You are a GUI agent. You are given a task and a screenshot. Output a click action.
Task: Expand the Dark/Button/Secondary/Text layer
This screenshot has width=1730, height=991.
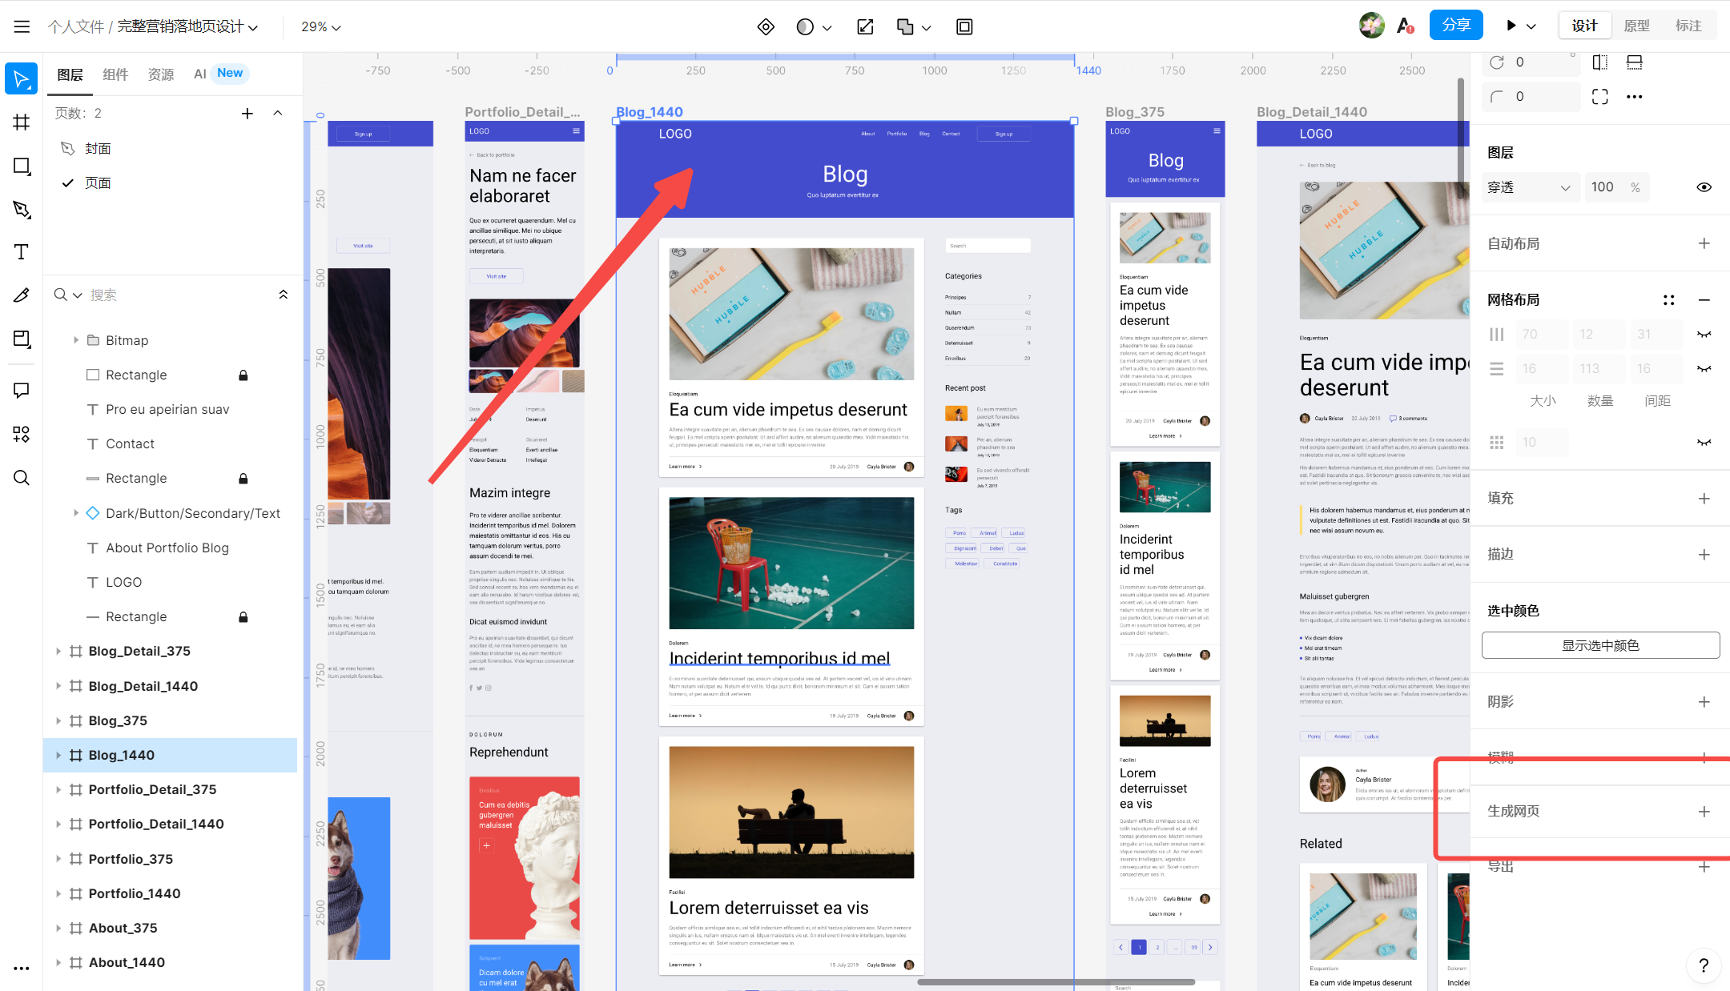[x=76, y=513]
